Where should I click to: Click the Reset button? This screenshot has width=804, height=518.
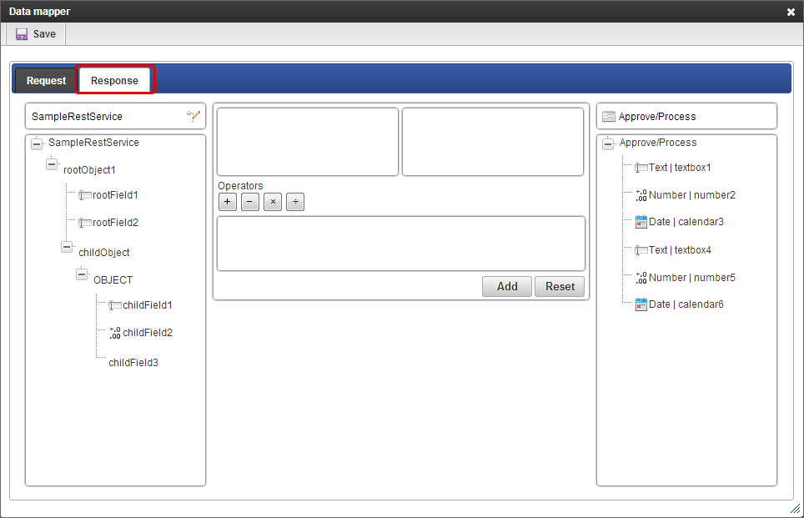[x=560, y=286]
